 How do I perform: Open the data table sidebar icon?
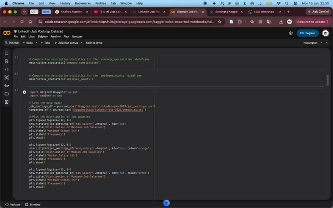(6, 102)
